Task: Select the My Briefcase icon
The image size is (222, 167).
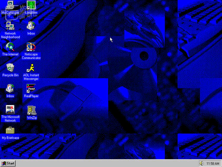Action: coord(10,130)
